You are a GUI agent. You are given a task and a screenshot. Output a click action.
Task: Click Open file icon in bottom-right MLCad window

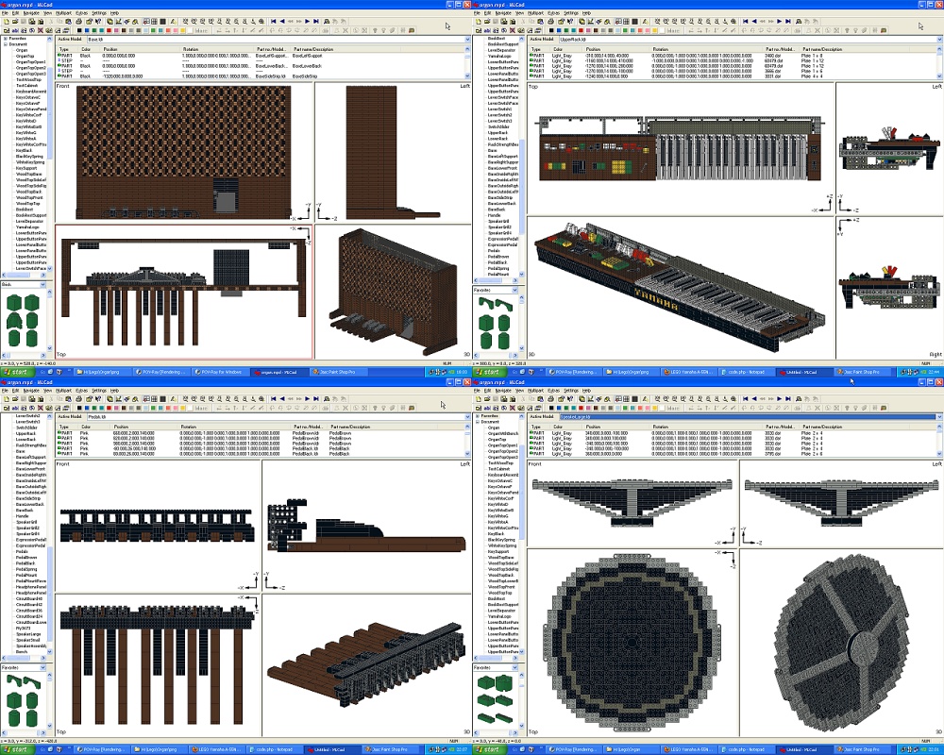click(x=487, y=399)
